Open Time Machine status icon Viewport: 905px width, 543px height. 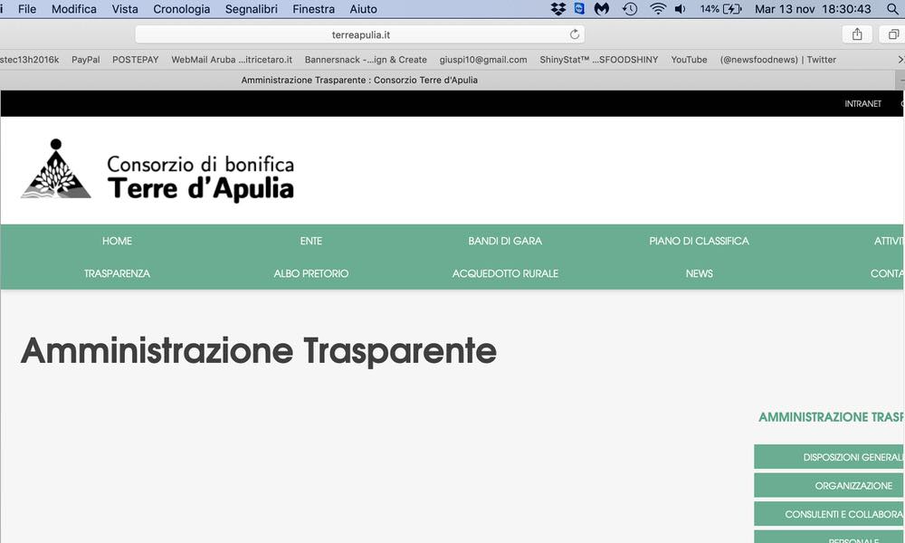[x=629, y=9]
